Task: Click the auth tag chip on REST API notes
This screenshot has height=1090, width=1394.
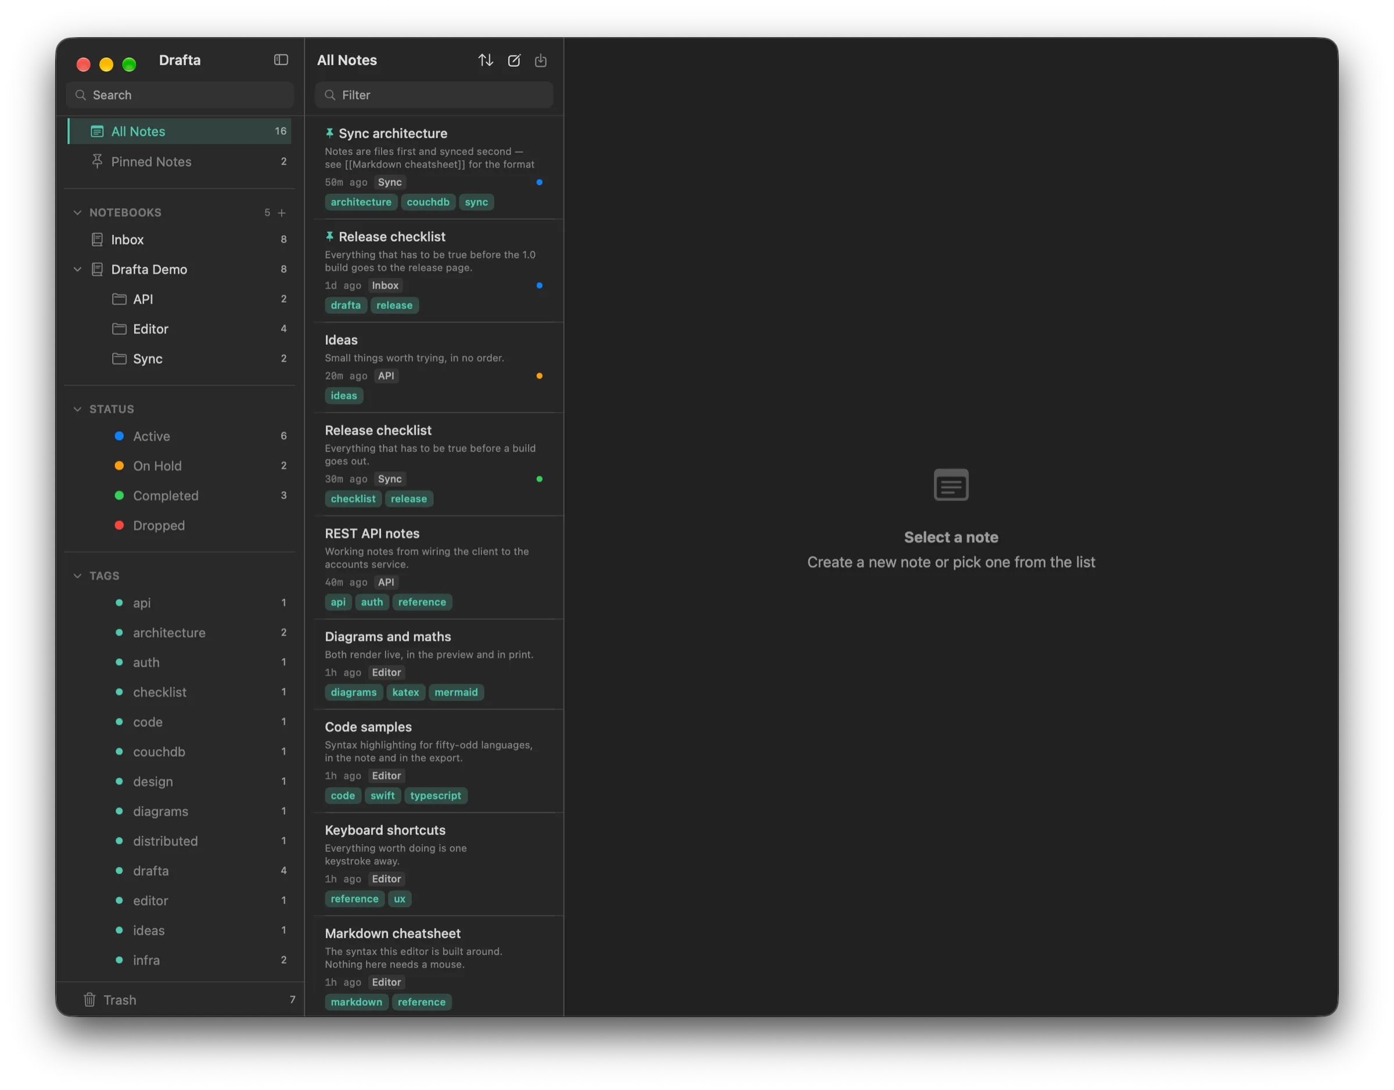Action: (x=372, y=602)
